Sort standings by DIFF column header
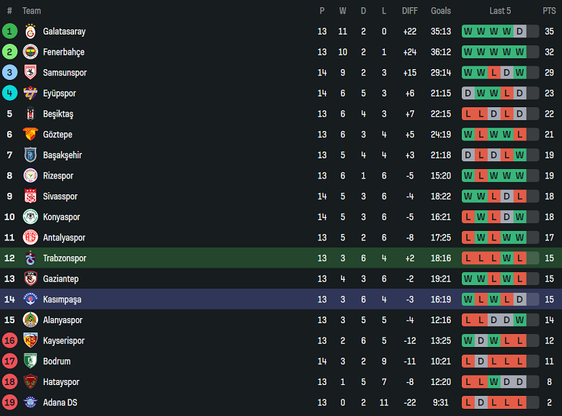Image resolution: width=562 pixels, height=416 pixels. point(410,11)
